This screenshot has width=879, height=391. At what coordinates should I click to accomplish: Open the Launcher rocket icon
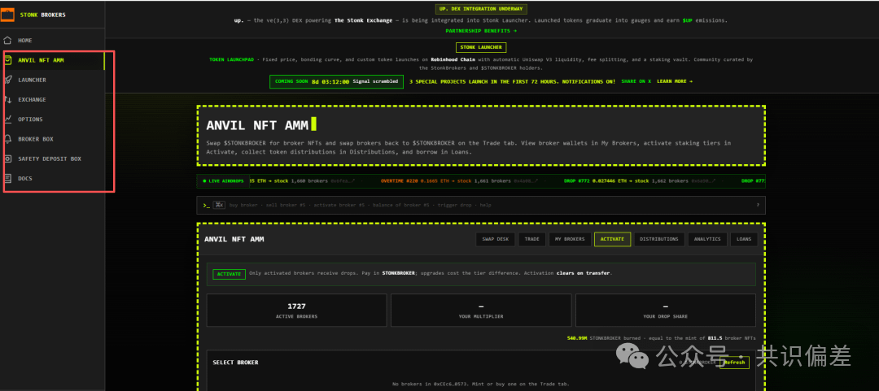[7, 80]
